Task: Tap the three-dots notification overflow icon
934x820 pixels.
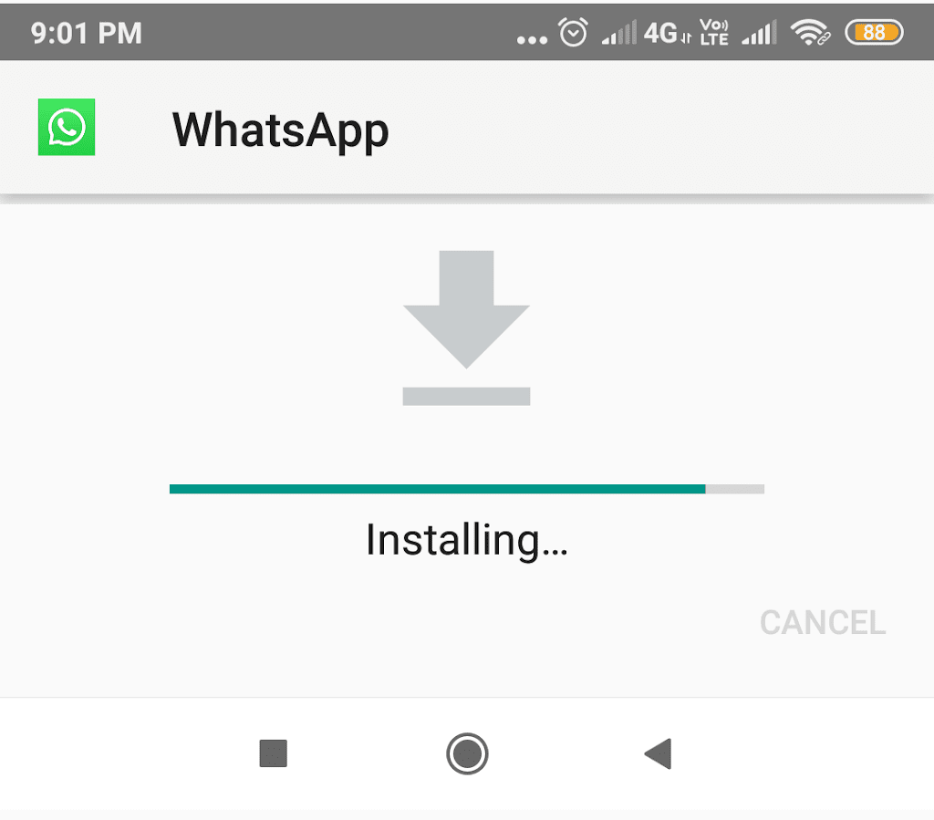Action: [x=532, y=40]
